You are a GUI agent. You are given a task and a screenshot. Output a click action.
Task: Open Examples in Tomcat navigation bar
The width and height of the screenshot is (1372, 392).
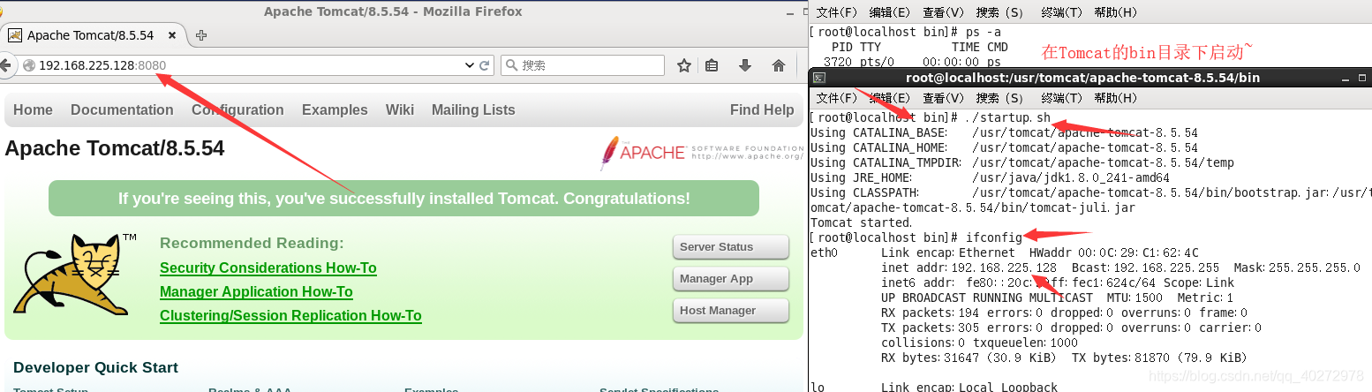coord(335,109)
